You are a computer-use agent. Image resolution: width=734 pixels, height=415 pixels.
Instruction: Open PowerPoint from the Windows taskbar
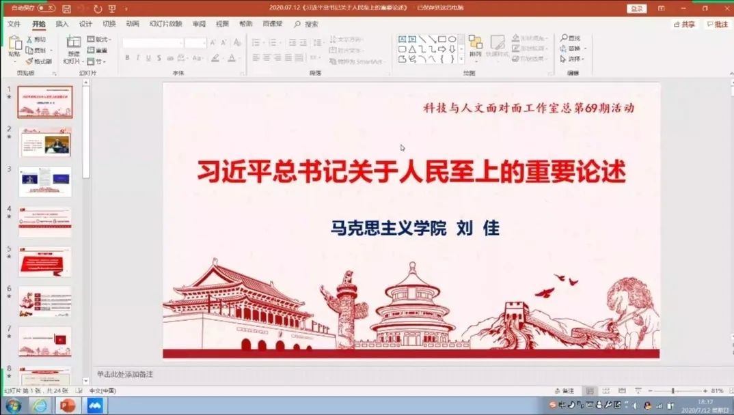pos(68,405)
